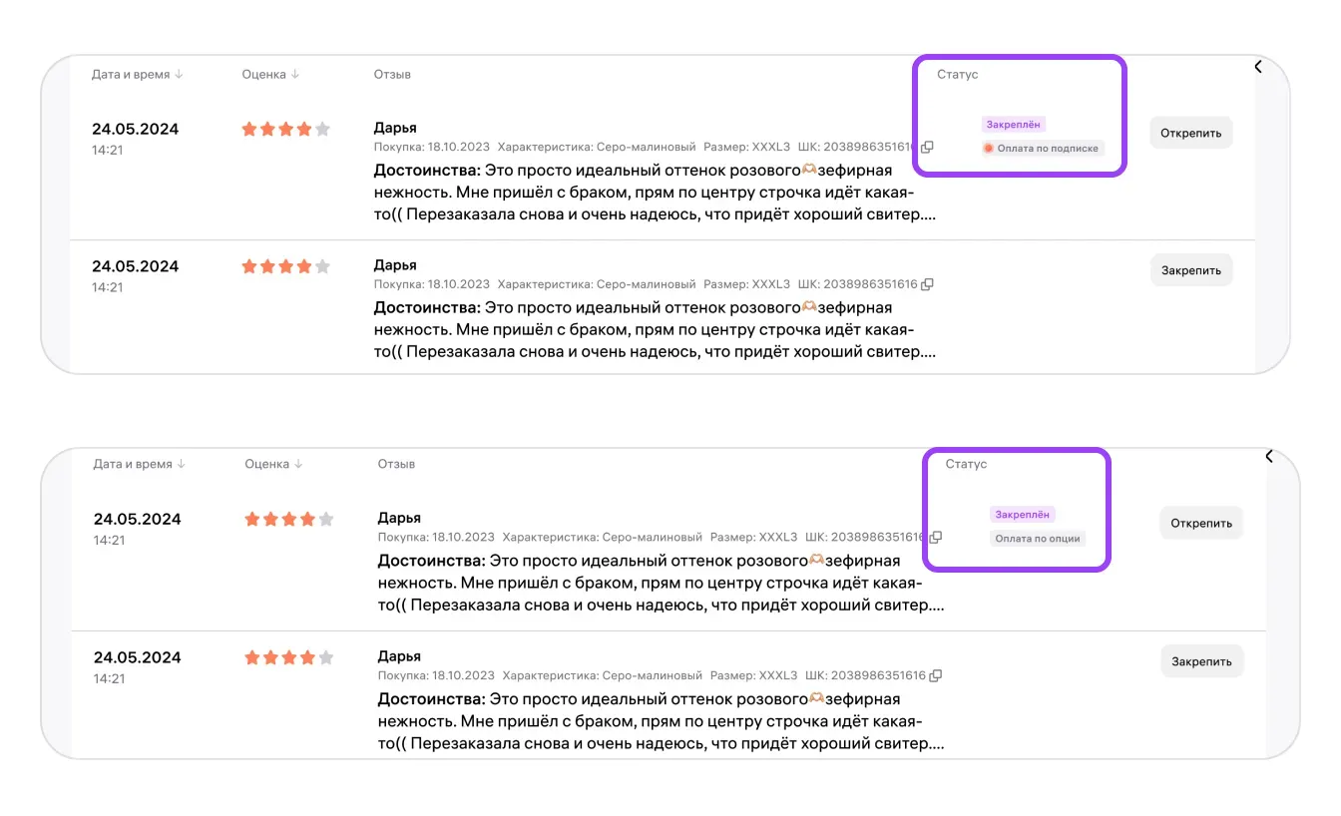Screen dimensions: 1341x816
Task: Collapse upper table with the chevron arrow
Action: point(1258,67)
